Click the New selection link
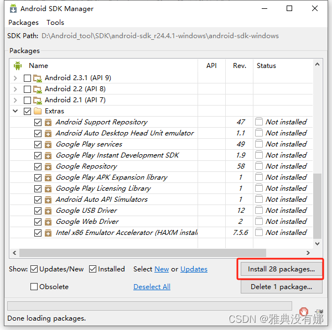The width and height of the screenshot is (332, 330). [162, 269]
